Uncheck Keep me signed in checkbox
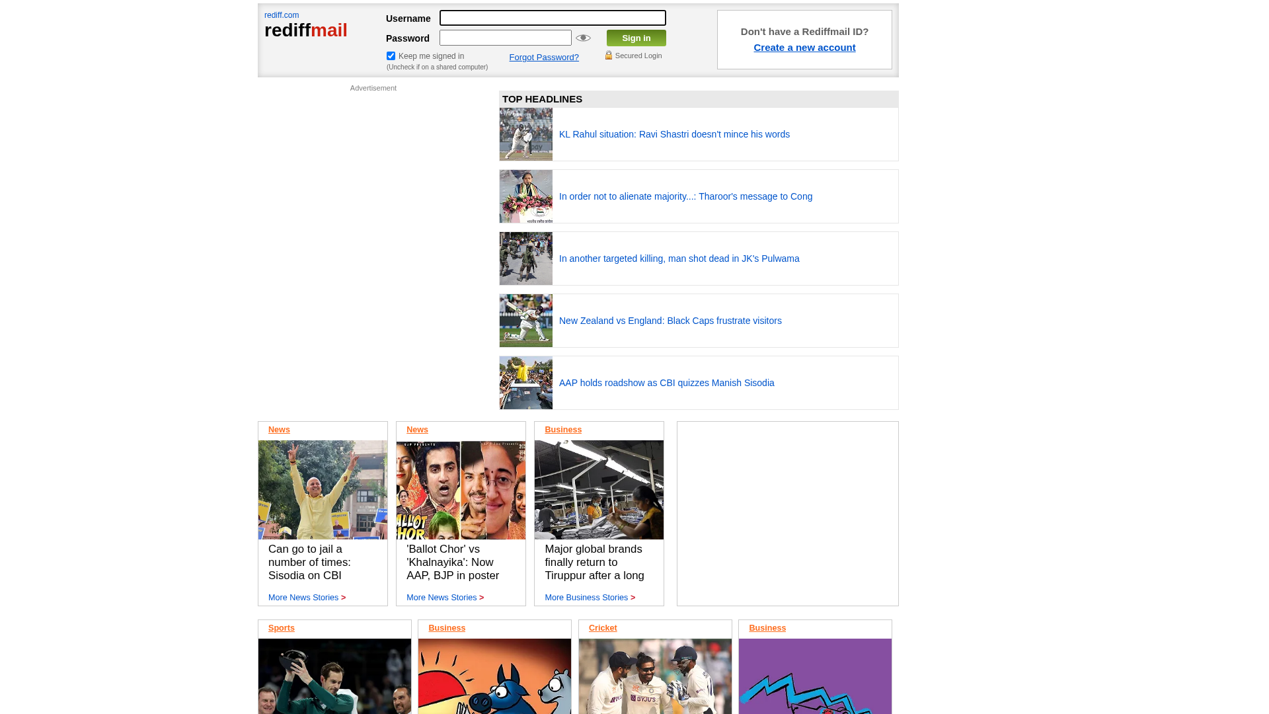This screenshot has height=714, width=1269. pos(391,56)
